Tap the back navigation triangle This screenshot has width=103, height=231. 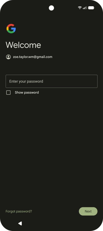(20, 223)
